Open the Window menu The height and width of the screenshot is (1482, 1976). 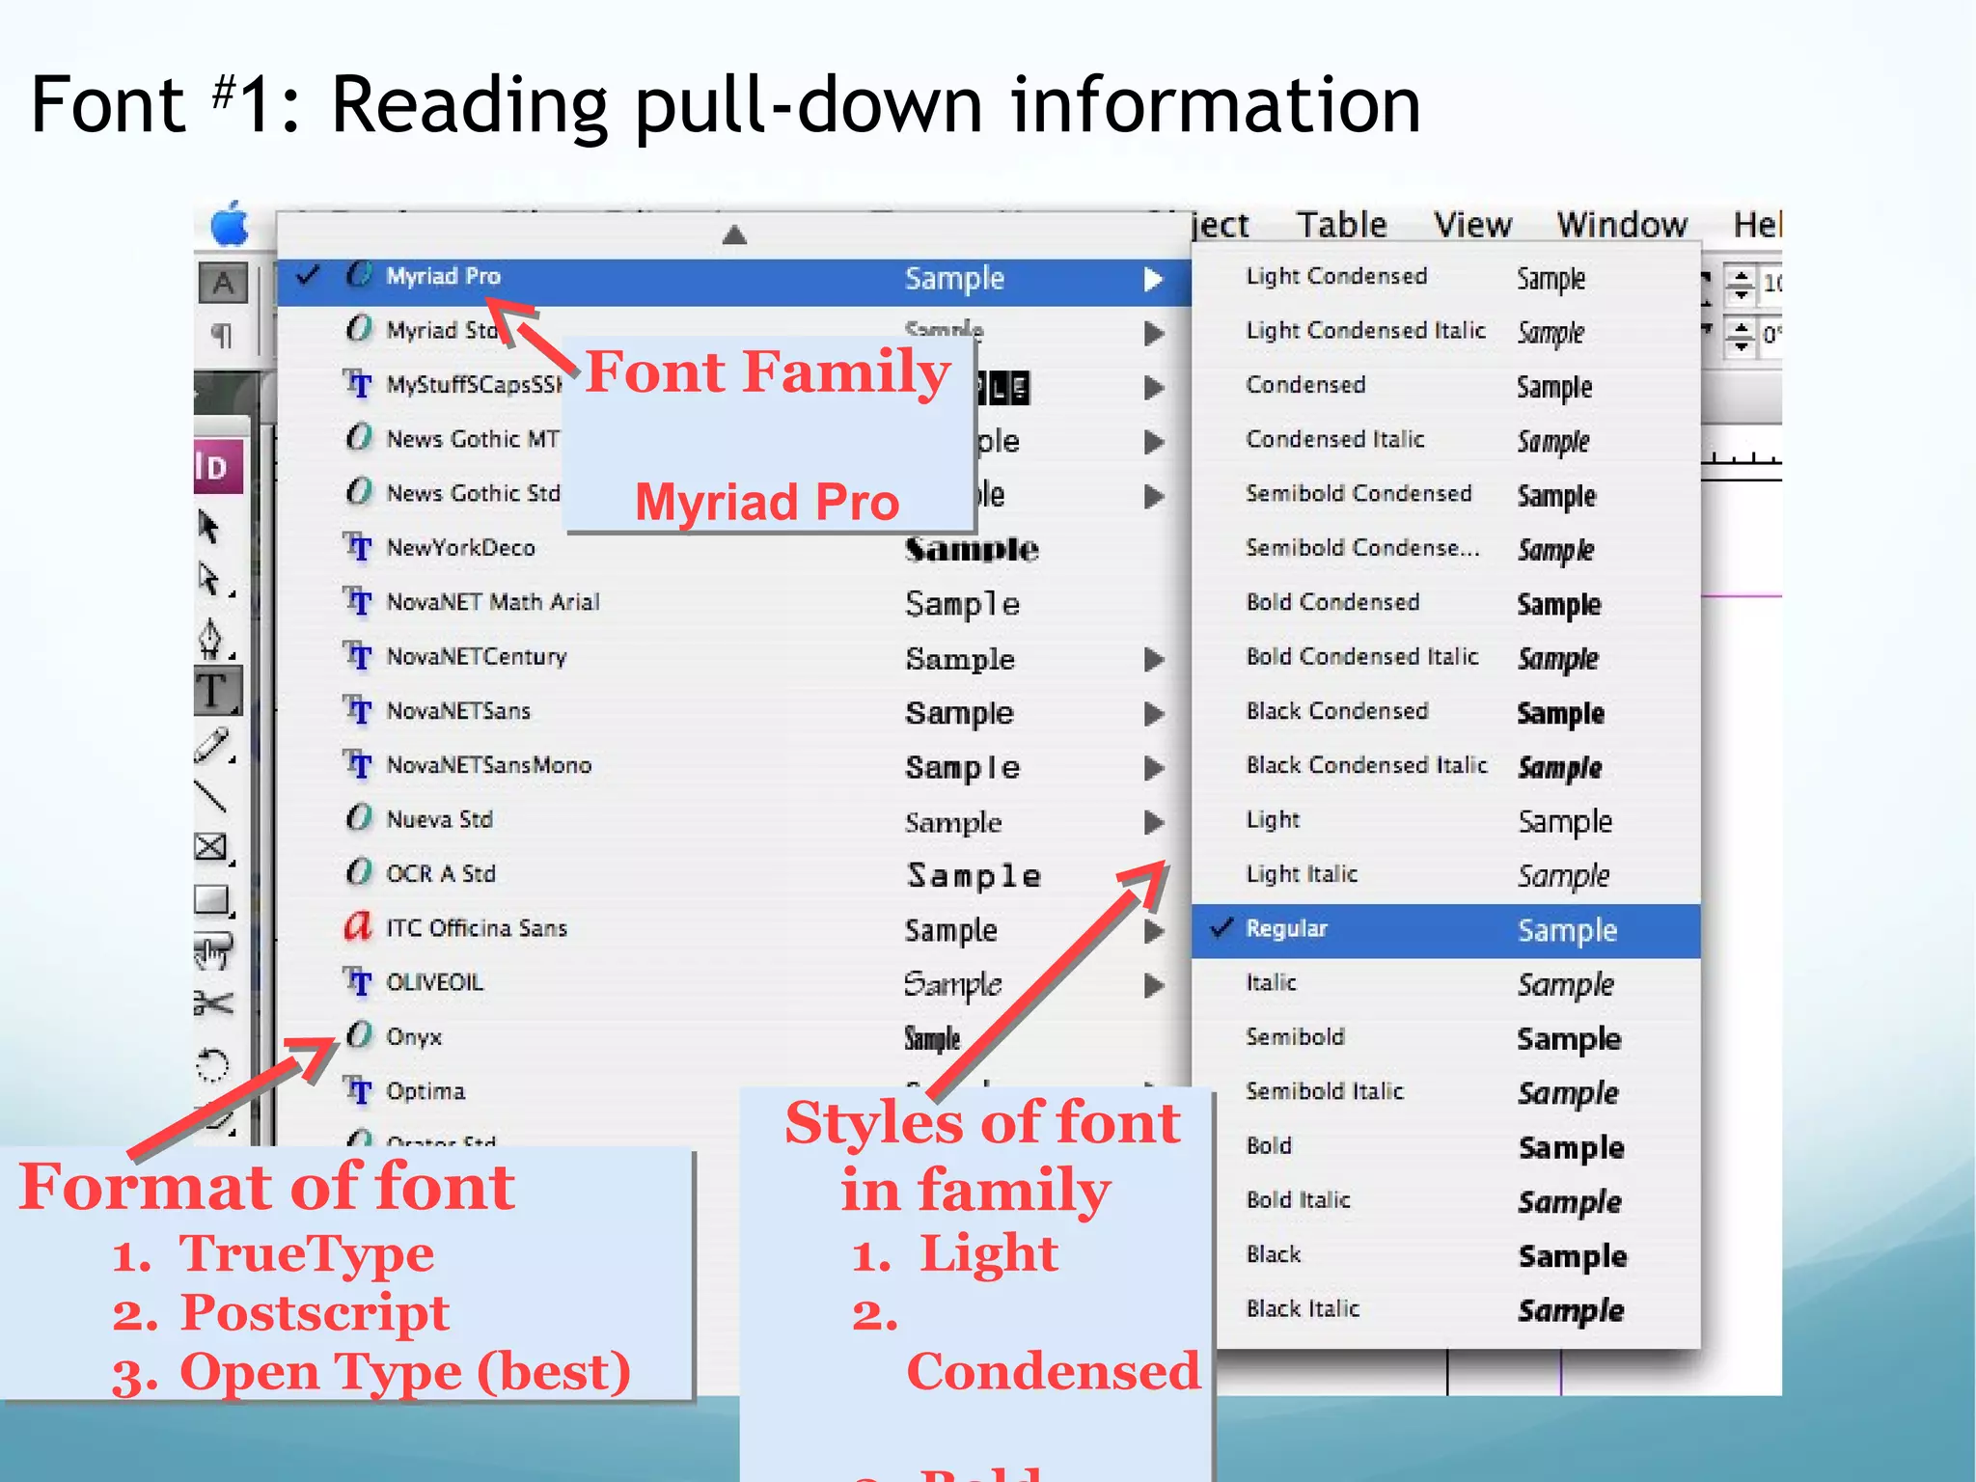(1622, 225)
